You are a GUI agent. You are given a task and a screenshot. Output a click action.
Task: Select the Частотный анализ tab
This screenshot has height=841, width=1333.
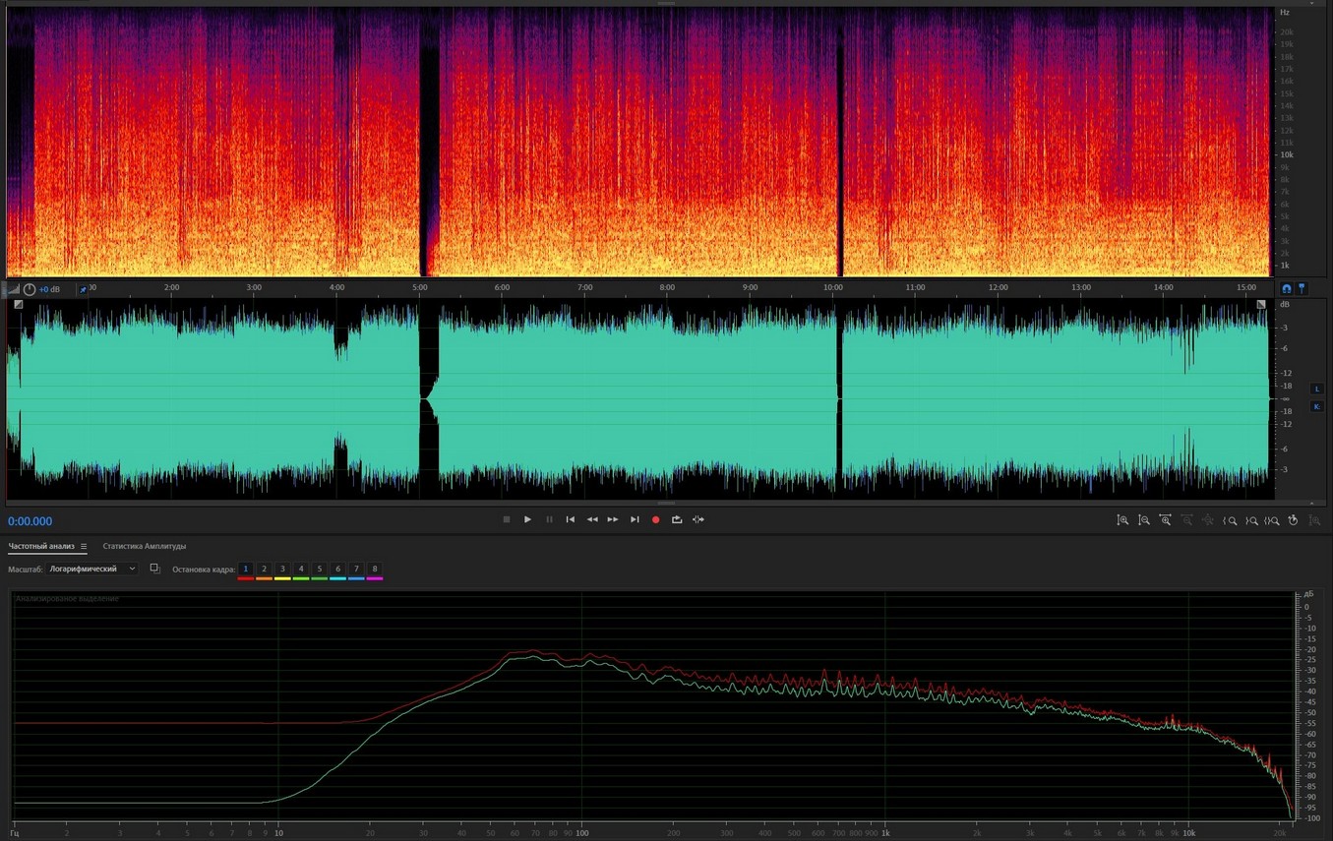tap(41, 546)
